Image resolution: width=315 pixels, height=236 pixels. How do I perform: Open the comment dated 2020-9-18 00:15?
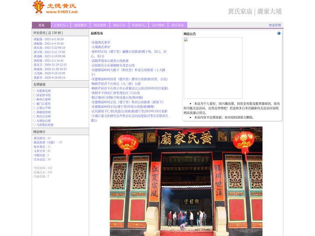point(49,77)
